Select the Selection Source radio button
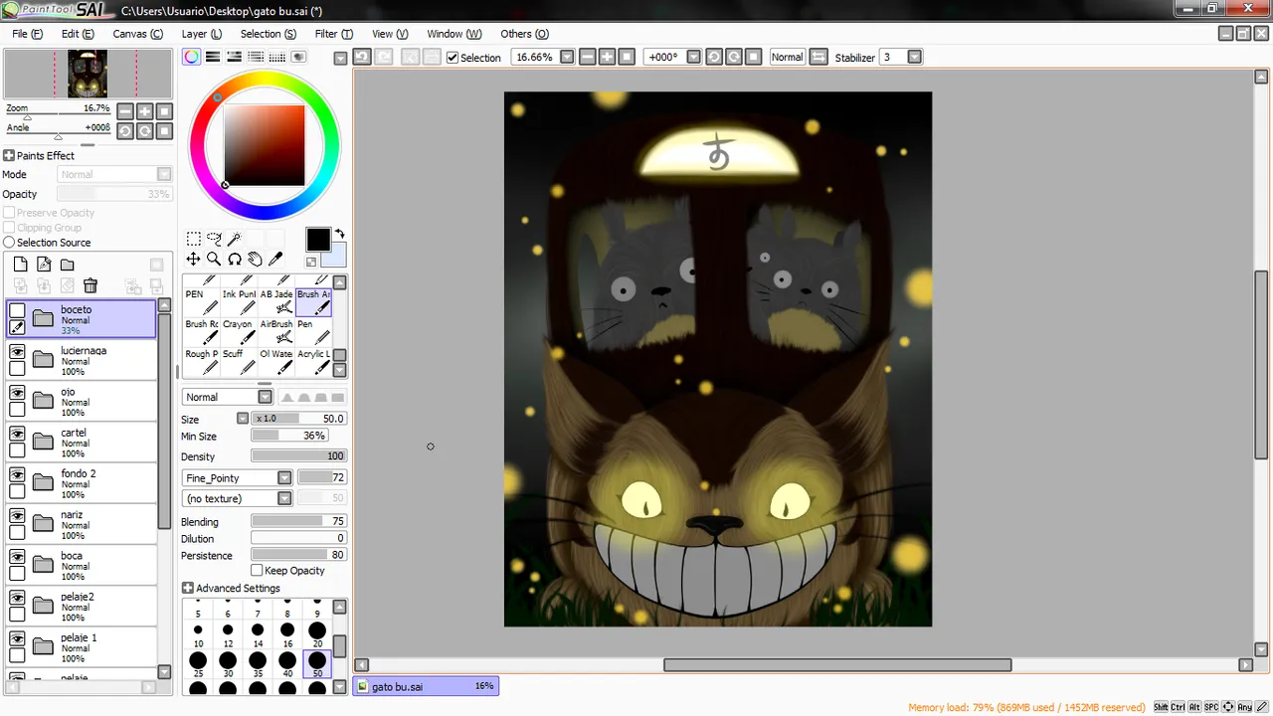Screen dimensions: 1273x716 [9, 242]
